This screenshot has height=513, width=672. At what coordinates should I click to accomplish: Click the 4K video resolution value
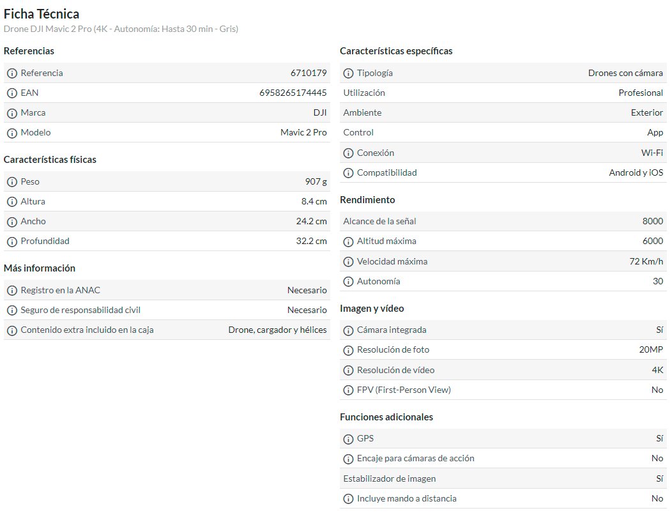(x=657, y=370)
